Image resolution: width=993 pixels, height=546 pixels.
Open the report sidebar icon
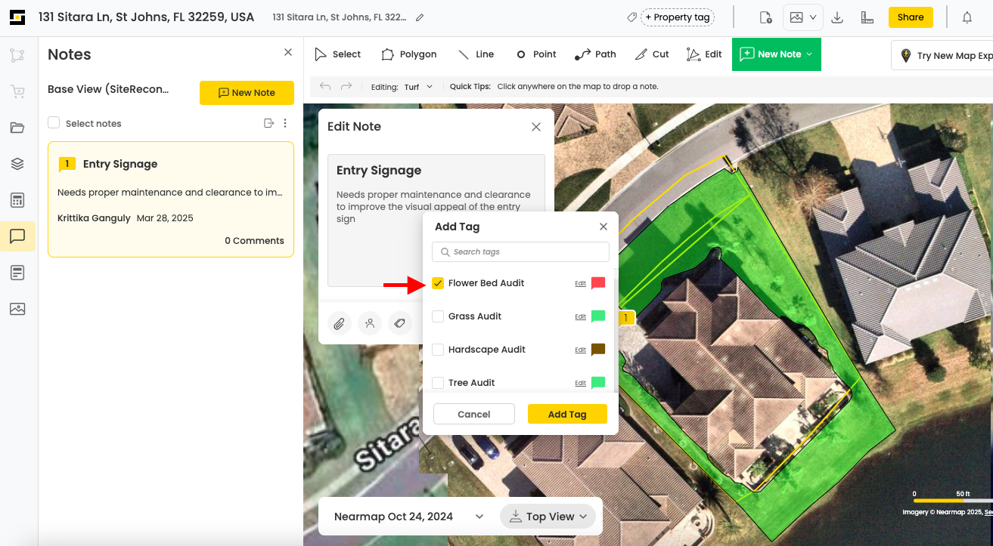[x=17, y=273]
